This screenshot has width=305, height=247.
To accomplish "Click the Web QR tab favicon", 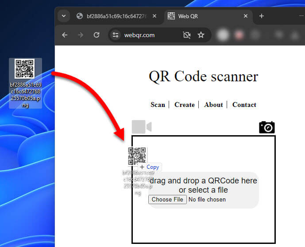I will 171,16.
